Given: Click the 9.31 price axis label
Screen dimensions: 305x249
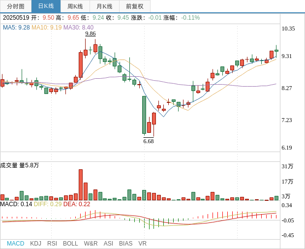Looking at the screenshot, I should [x=287, y=56].
